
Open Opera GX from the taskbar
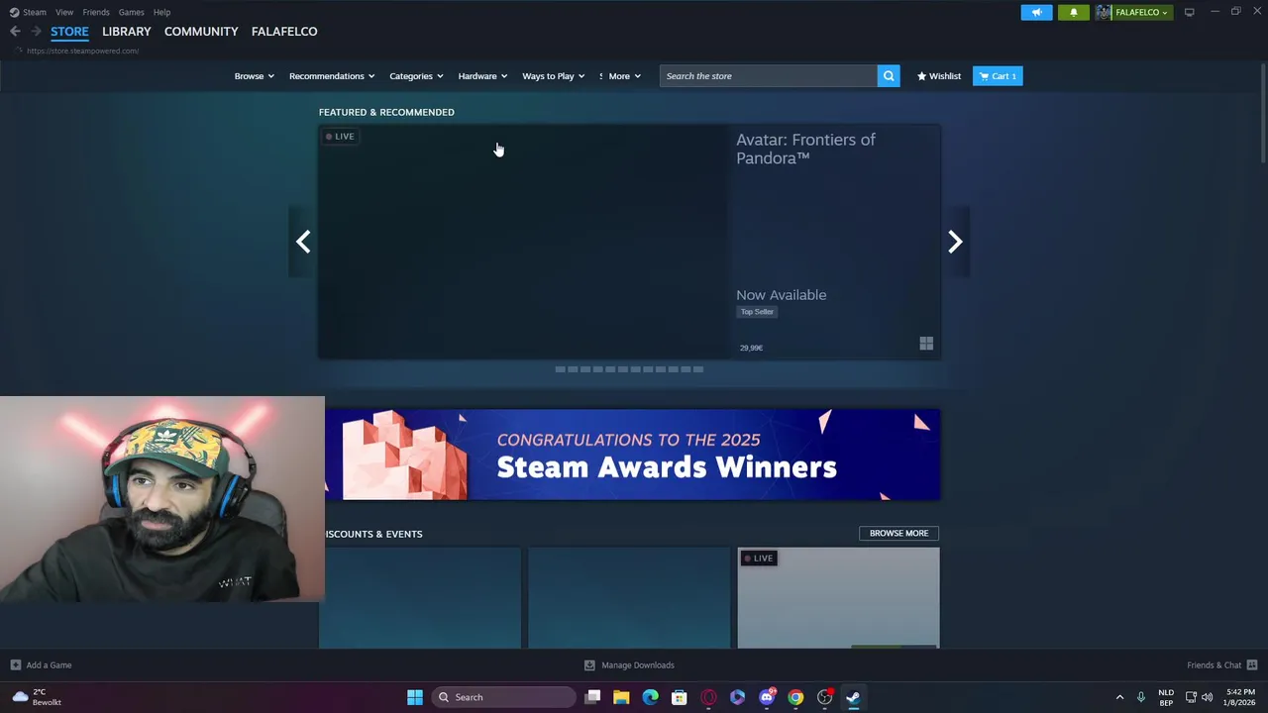point(708,697)
